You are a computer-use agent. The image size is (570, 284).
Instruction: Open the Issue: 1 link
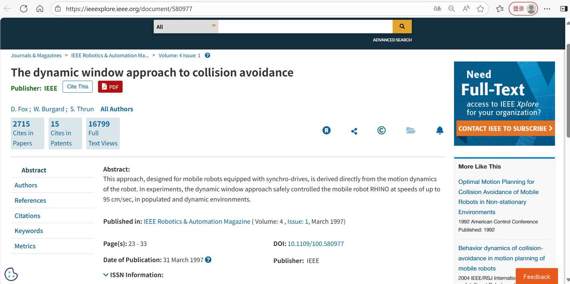click(x=298, y=221)
